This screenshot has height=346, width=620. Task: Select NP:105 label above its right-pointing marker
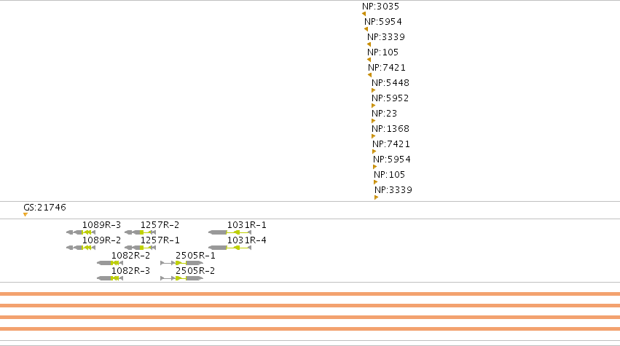[x=390, y=175]
